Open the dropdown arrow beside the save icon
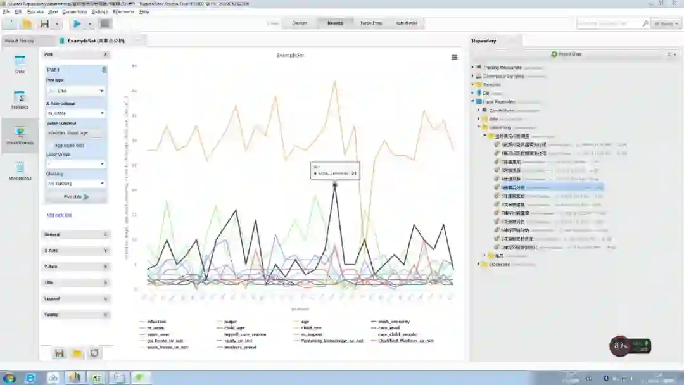Image resolution: width=684 pixels, height=385 pixels. click(x=57, y=24)
